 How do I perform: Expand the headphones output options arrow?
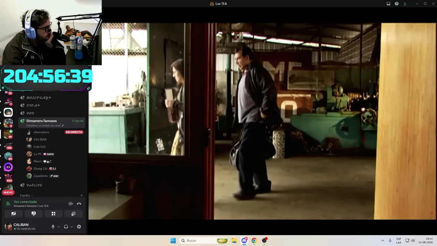(71, 227)
